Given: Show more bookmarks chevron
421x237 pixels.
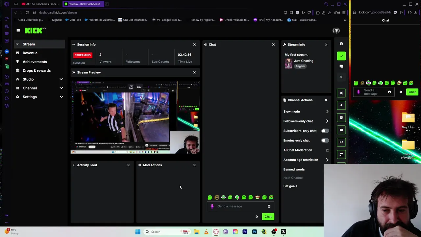Looking at the screenshot, I should (x=345, y=20).
